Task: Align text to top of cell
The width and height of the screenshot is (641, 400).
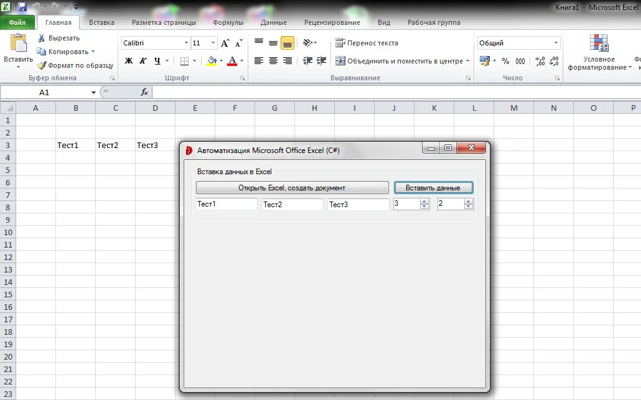Action: (259, 42)
